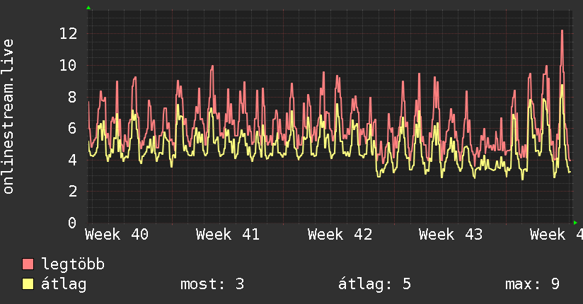
Task: Click the onlinestream.live vertical axis title
Action: [x=8, y=117]
